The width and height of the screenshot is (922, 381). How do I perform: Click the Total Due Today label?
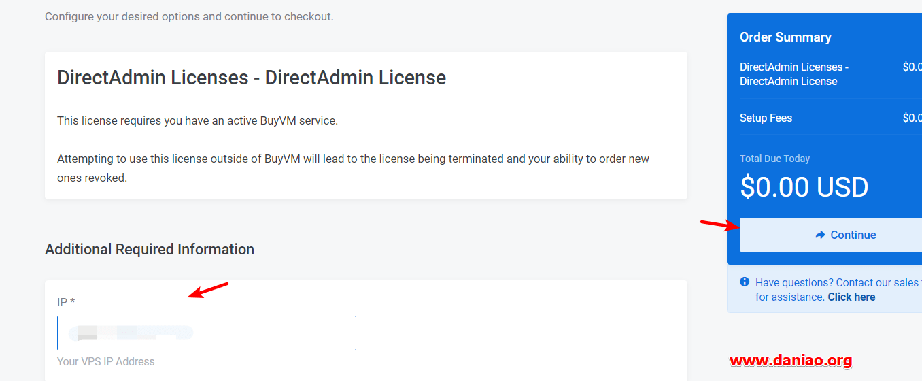tap(774, 159)
